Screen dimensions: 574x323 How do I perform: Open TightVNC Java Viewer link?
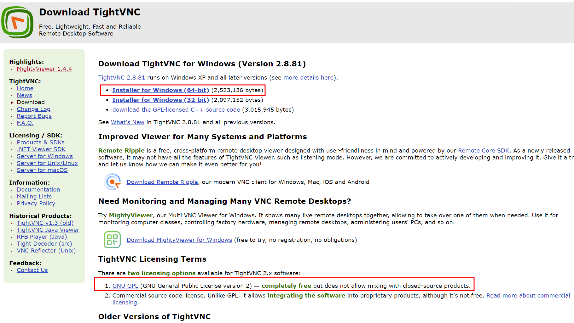pyautogui.click(x=48, y=230)
